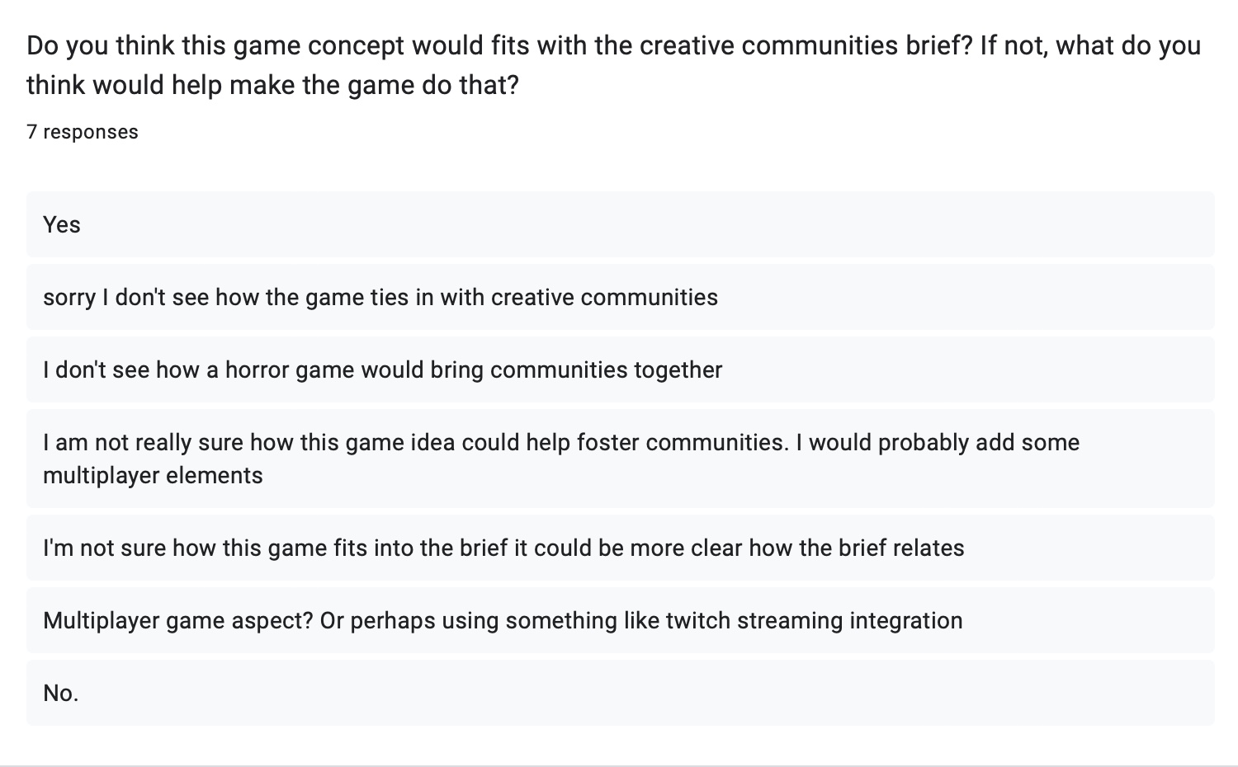The width and height of the screenshot is (1238, 767).
Task: Click the twitch streaming integration response
Action: (503, 620)
